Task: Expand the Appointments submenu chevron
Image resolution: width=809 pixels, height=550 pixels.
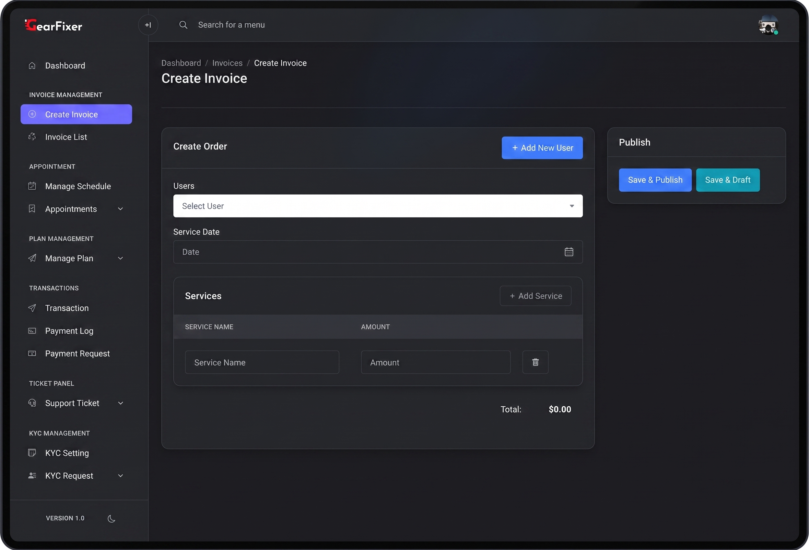Action: [121, 209]
